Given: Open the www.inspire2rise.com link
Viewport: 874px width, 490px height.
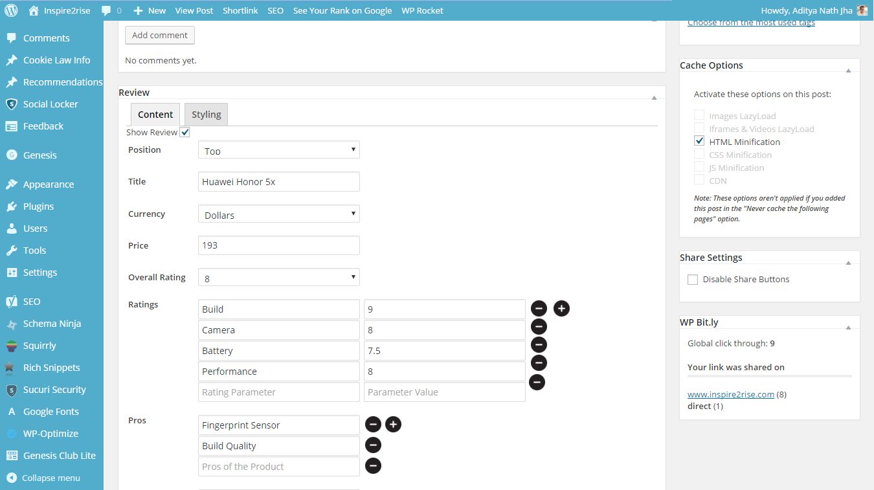Looking at the screenshot, I should tap(730, 394).
